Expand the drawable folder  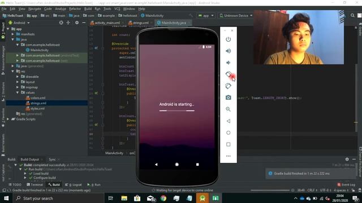[18, 77]
